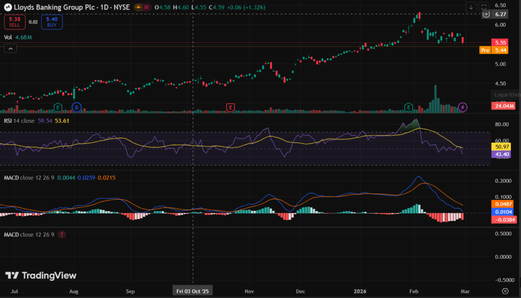The height and width of the screenshot is (298, 521).
Task: Click the red error icon on second MACD
Action: (x=62, y=235)
